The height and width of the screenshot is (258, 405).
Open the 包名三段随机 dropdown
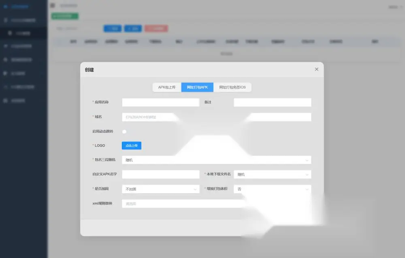[x=216, y=160]
